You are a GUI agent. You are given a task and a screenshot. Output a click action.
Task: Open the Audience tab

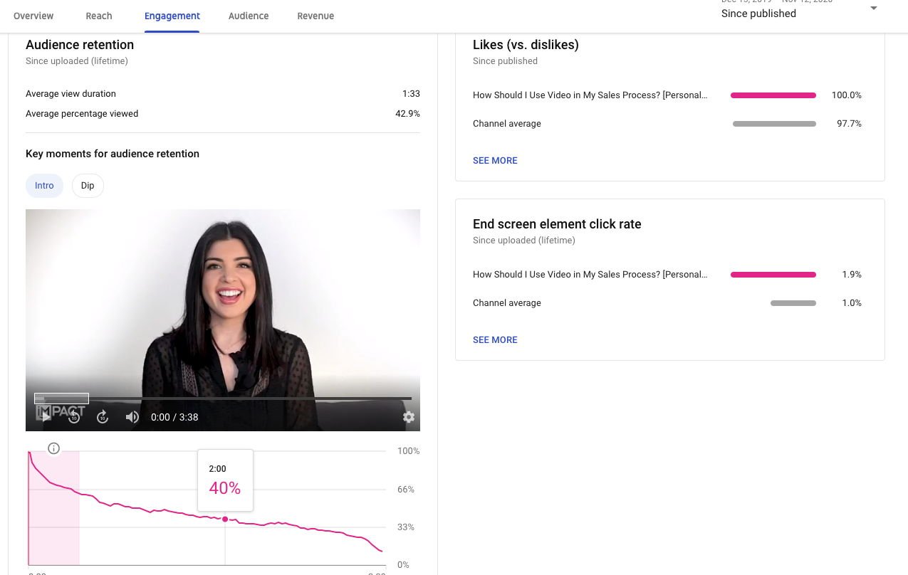[x=249, y=16]
